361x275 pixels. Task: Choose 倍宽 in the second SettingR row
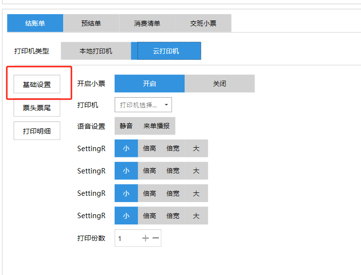(172, 171)
